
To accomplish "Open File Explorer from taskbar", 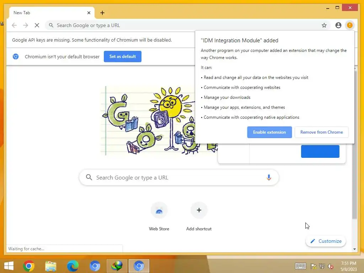I will (x=50, y=266).
